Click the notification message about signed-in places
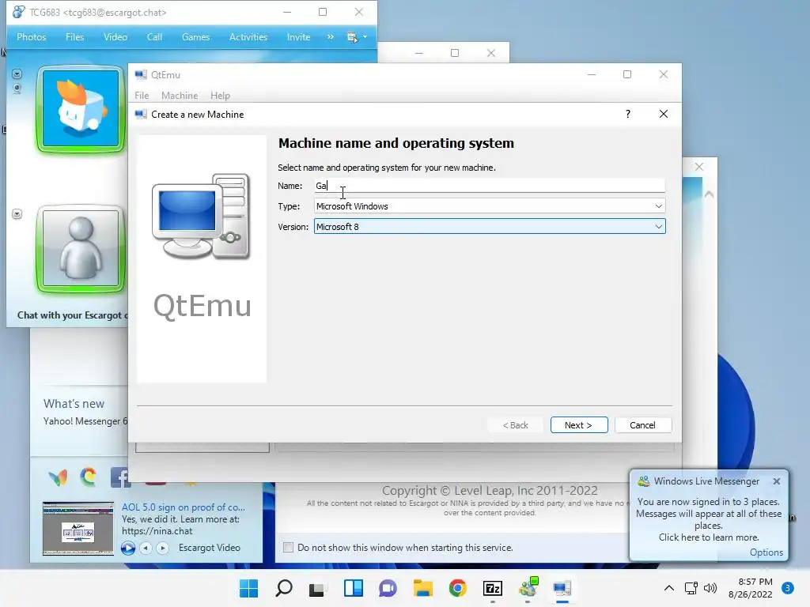 pos(708,519)
